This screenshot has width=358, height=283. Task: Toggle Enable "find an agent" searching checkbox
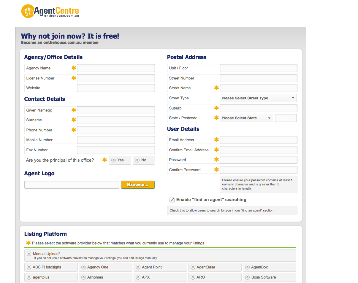click(x=172, y=200)
